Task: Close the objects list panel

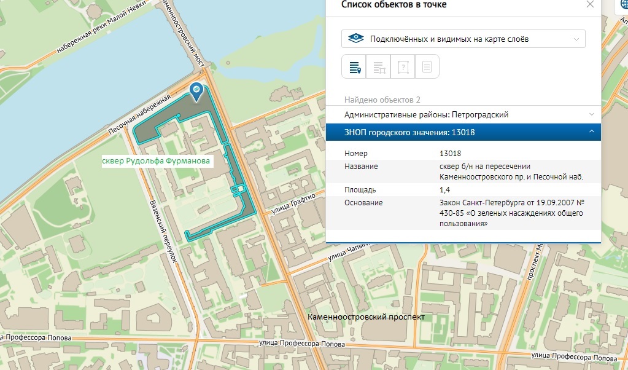Action: click(590, 5)
